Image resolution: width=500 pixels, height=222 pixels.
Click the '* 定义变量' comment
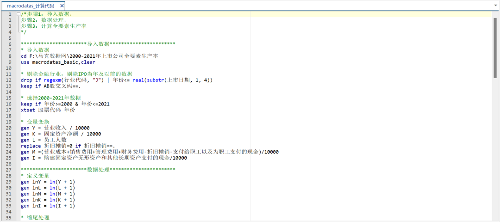pyautogui.click(x=35, y=176)
